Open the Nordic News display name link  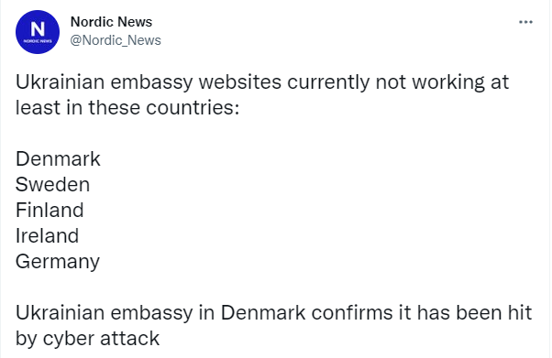click(x=111, y=22)
